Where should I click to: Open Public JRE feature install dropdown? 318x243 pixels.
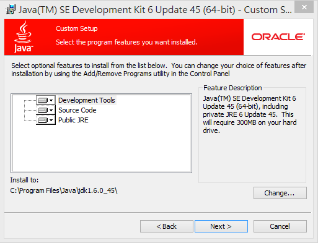click(46, 120)
